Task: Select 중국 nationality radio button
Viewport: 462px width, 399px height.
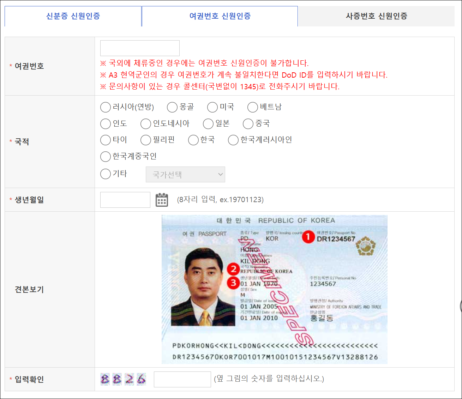Action: 248,124
